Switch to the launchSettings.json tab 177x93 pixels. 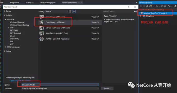pyautogui.click(x=48, y=3)
